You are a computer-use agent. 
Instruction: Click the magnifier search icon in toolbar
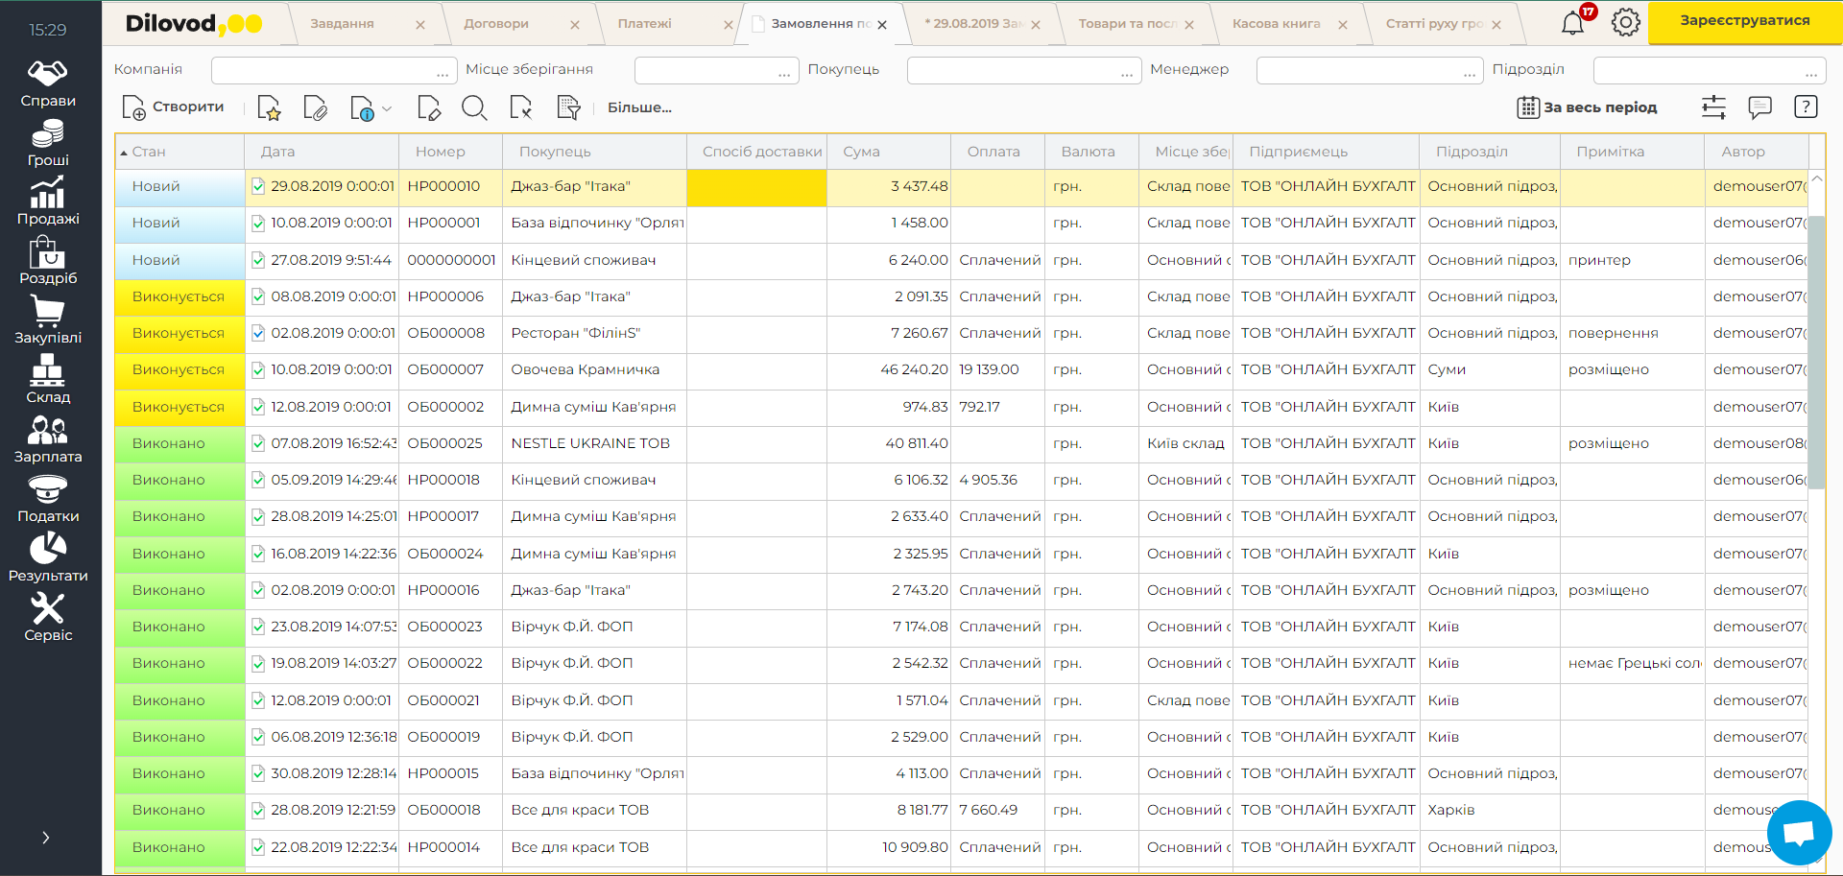(474, 108)
